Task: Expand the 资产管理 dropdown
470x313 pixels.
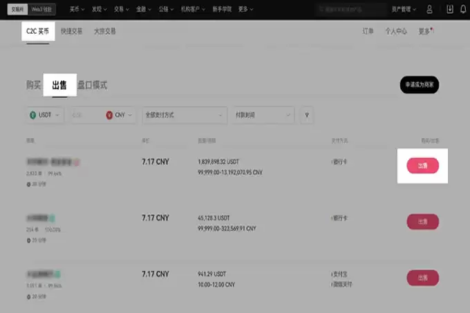Action: (404, 9)
